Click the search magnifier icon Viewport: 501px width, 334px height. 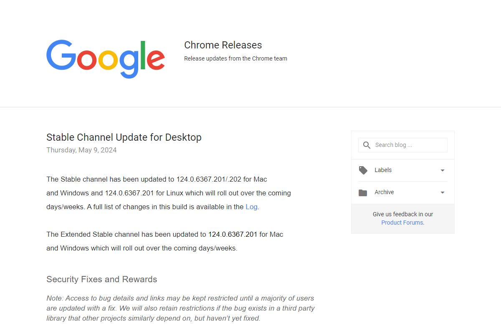pyautogui.click(x=367, y=145)
